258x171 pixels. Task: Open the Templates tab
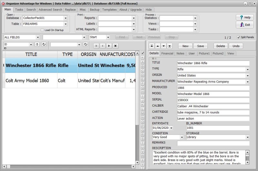[109, 10]
